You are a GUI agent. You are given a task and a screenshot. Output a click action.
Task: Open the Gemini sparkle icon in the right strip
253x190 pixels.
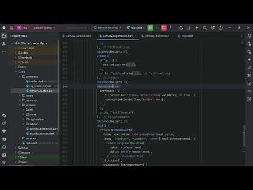pyautogui.click(x=249, y=60)
